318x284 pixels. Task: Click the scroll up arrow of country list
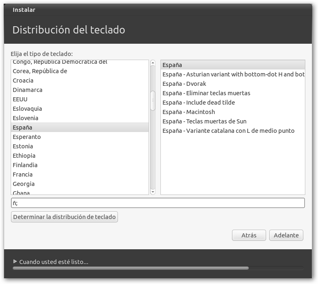(153, 63)
